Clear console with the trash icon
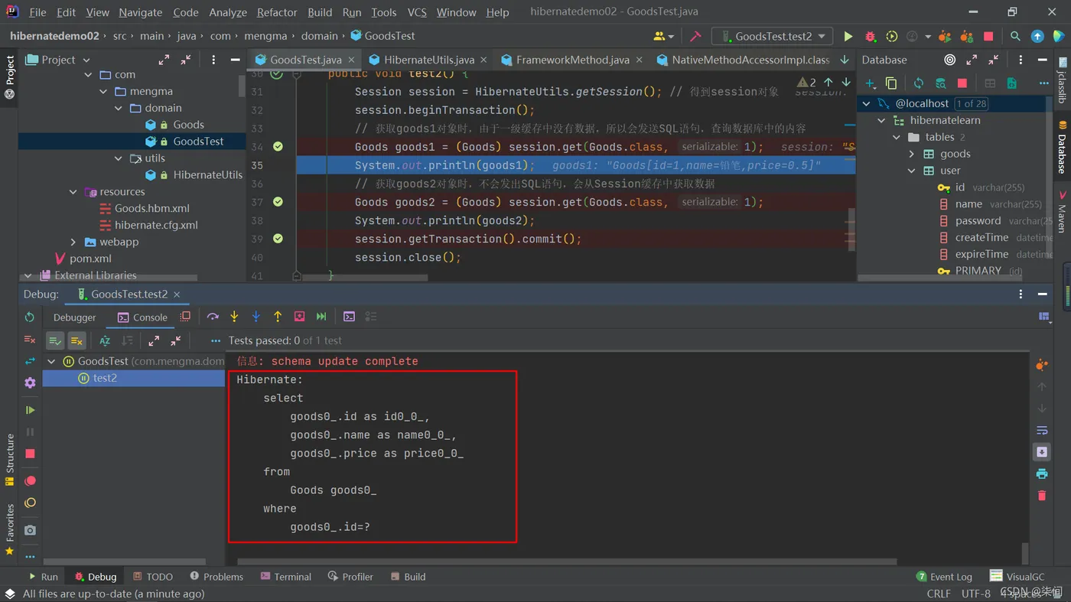 click(1042, 496)
